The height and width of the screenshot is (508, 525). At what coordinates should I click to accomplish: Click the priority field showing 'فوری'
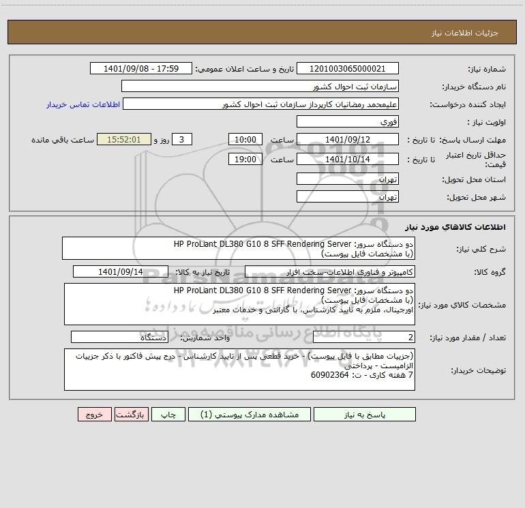tap(348, 121)
